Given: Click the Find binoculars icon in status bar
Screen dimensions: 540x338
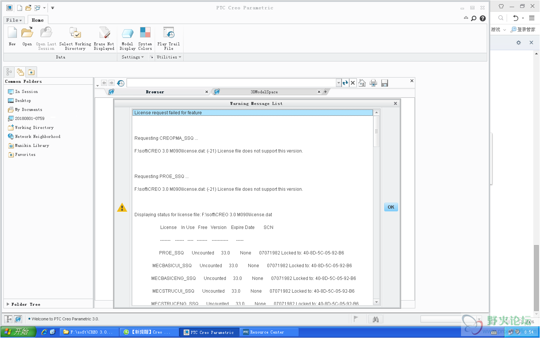Looking at the screenshot, I should (376, 319).
